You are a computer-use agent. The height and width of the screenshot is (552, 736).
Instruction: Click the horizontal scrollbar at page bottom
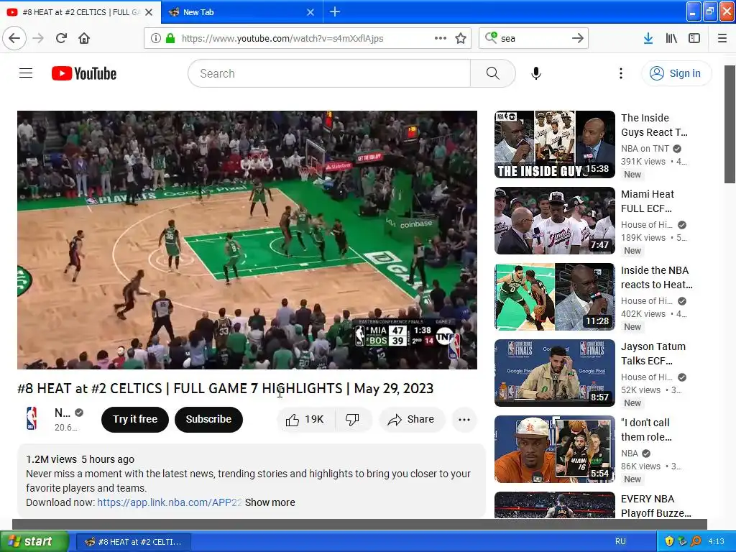359,524
